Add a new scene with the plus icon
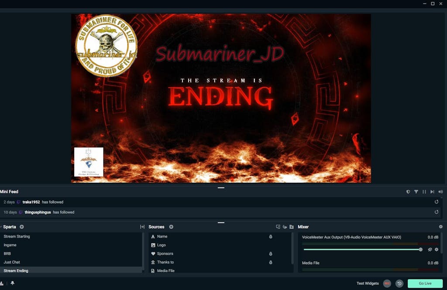This screenshot has width=447, height=290. click(x=22, y=227)
